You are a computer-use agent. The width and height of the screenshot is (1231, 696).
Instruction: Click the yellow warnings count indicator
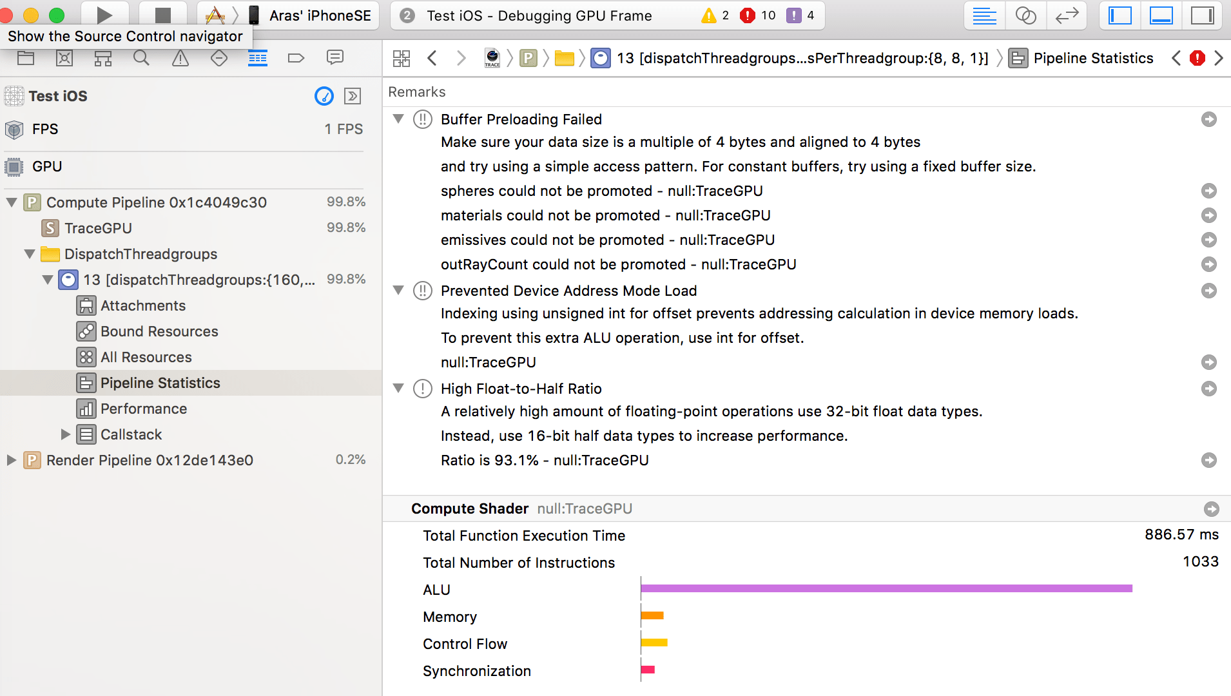715,15
